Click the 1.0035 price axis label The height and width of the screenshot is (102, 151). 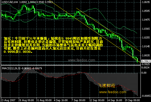coord(146,56)
